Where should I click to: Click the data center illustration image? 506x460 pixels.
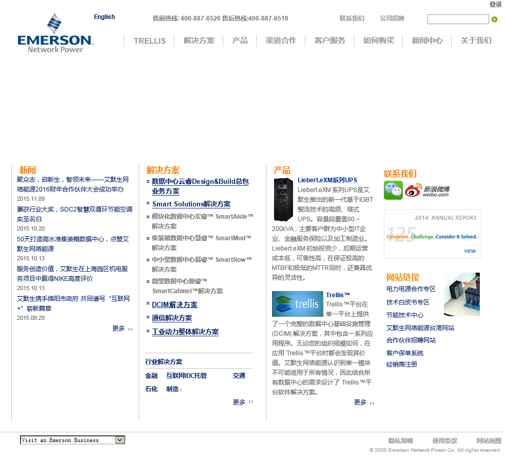pyautogui.click(x=461, y=294)
